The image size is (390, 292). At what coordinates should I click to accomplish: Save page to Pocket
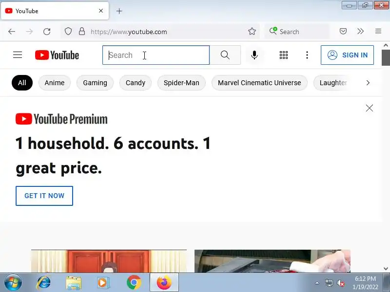(x=343, y=31)
